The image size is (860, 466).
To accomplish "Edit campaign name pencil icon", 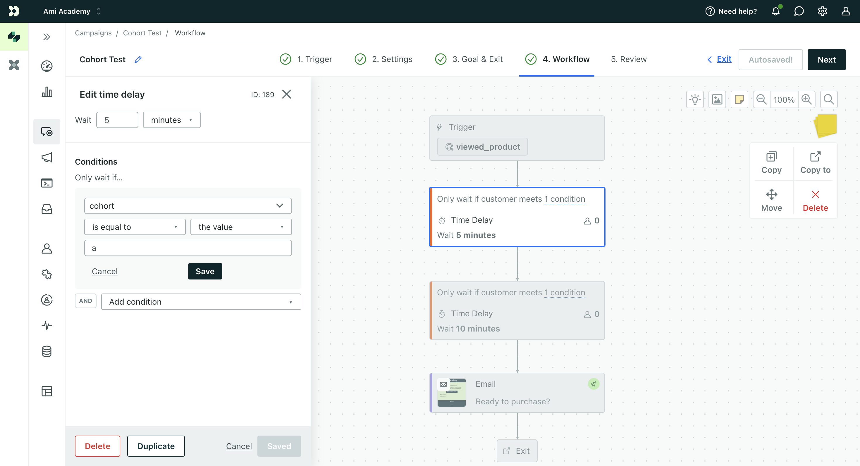I will (138, 60).
